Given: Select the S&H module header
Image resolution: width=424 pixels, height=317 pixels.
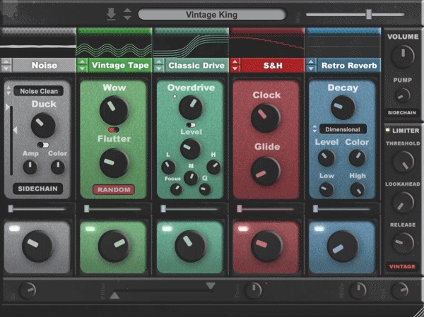Looking at the screenshot, I should pos(273,65).
